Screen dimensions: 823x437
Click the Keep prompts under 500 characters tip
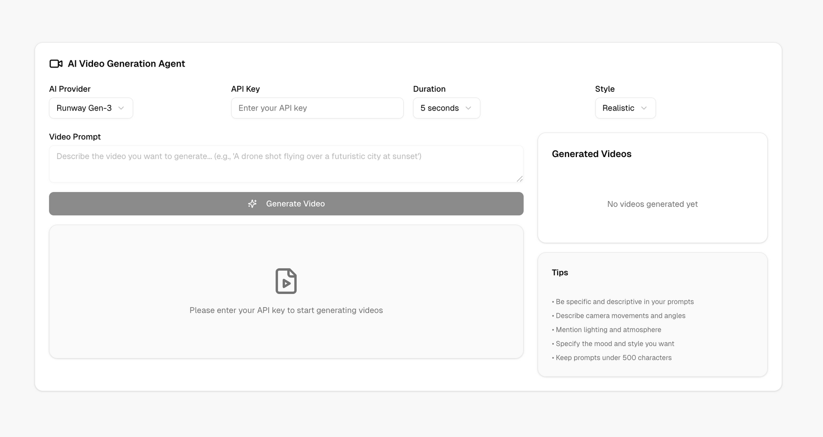point(612,358)
